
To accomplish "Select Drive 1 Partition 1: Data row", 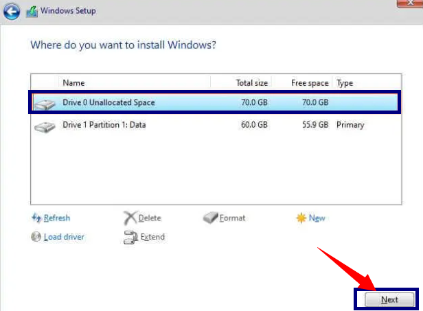I will point(215,125).
